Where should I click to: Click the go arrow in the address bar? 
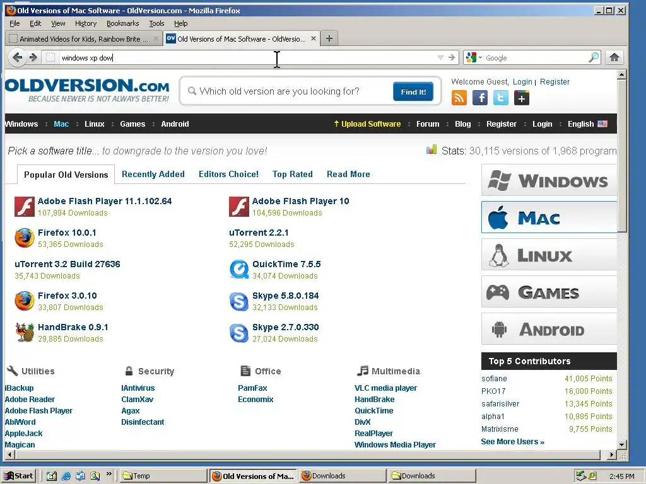pos(452,57)
